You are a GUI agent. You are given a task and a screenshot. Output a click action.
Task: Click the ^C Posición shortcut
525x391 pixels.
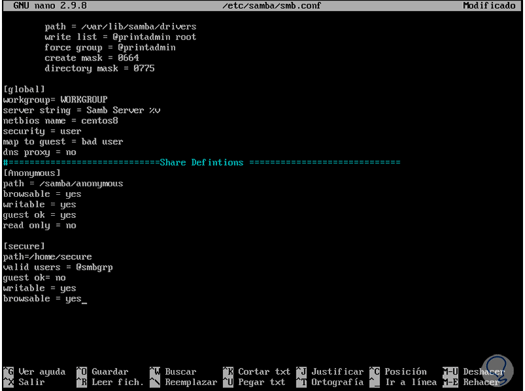398,371
